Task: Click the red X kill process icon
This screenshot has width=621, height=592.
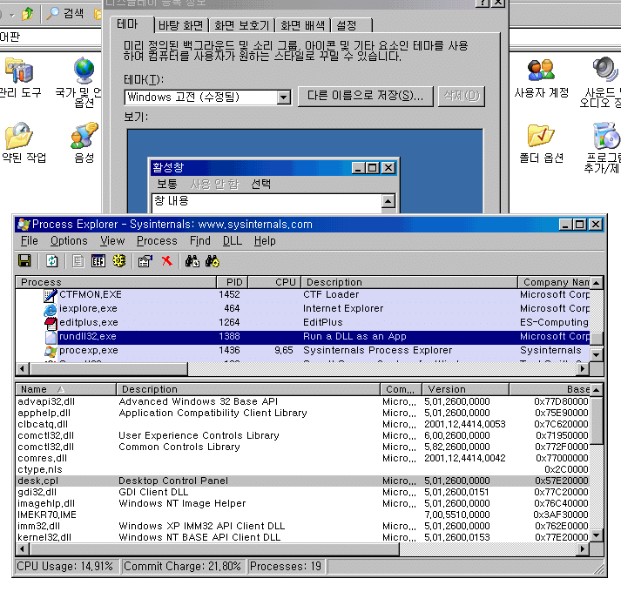Action: coord(166,261)
